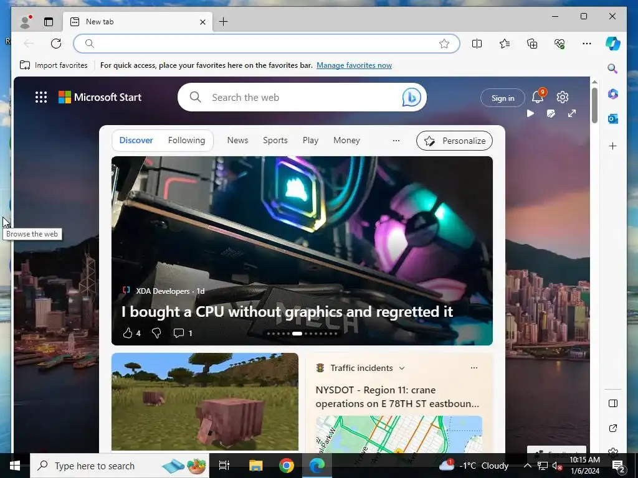
Task: Open Edge Settings and more menu
Action: click(587, 44)
